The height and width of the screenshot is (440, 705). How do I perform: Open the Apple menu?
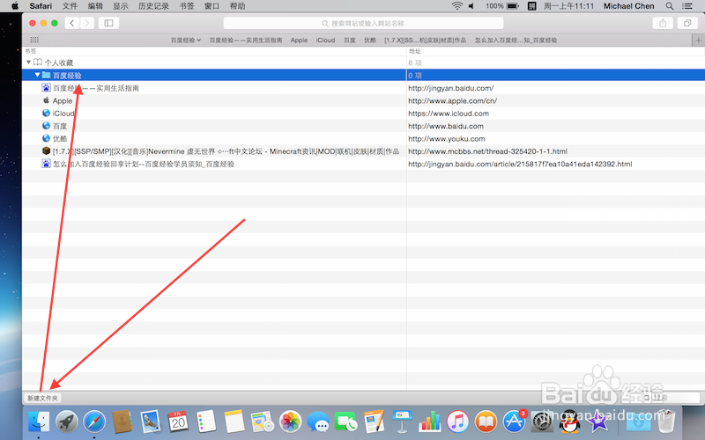coord(15,6)
